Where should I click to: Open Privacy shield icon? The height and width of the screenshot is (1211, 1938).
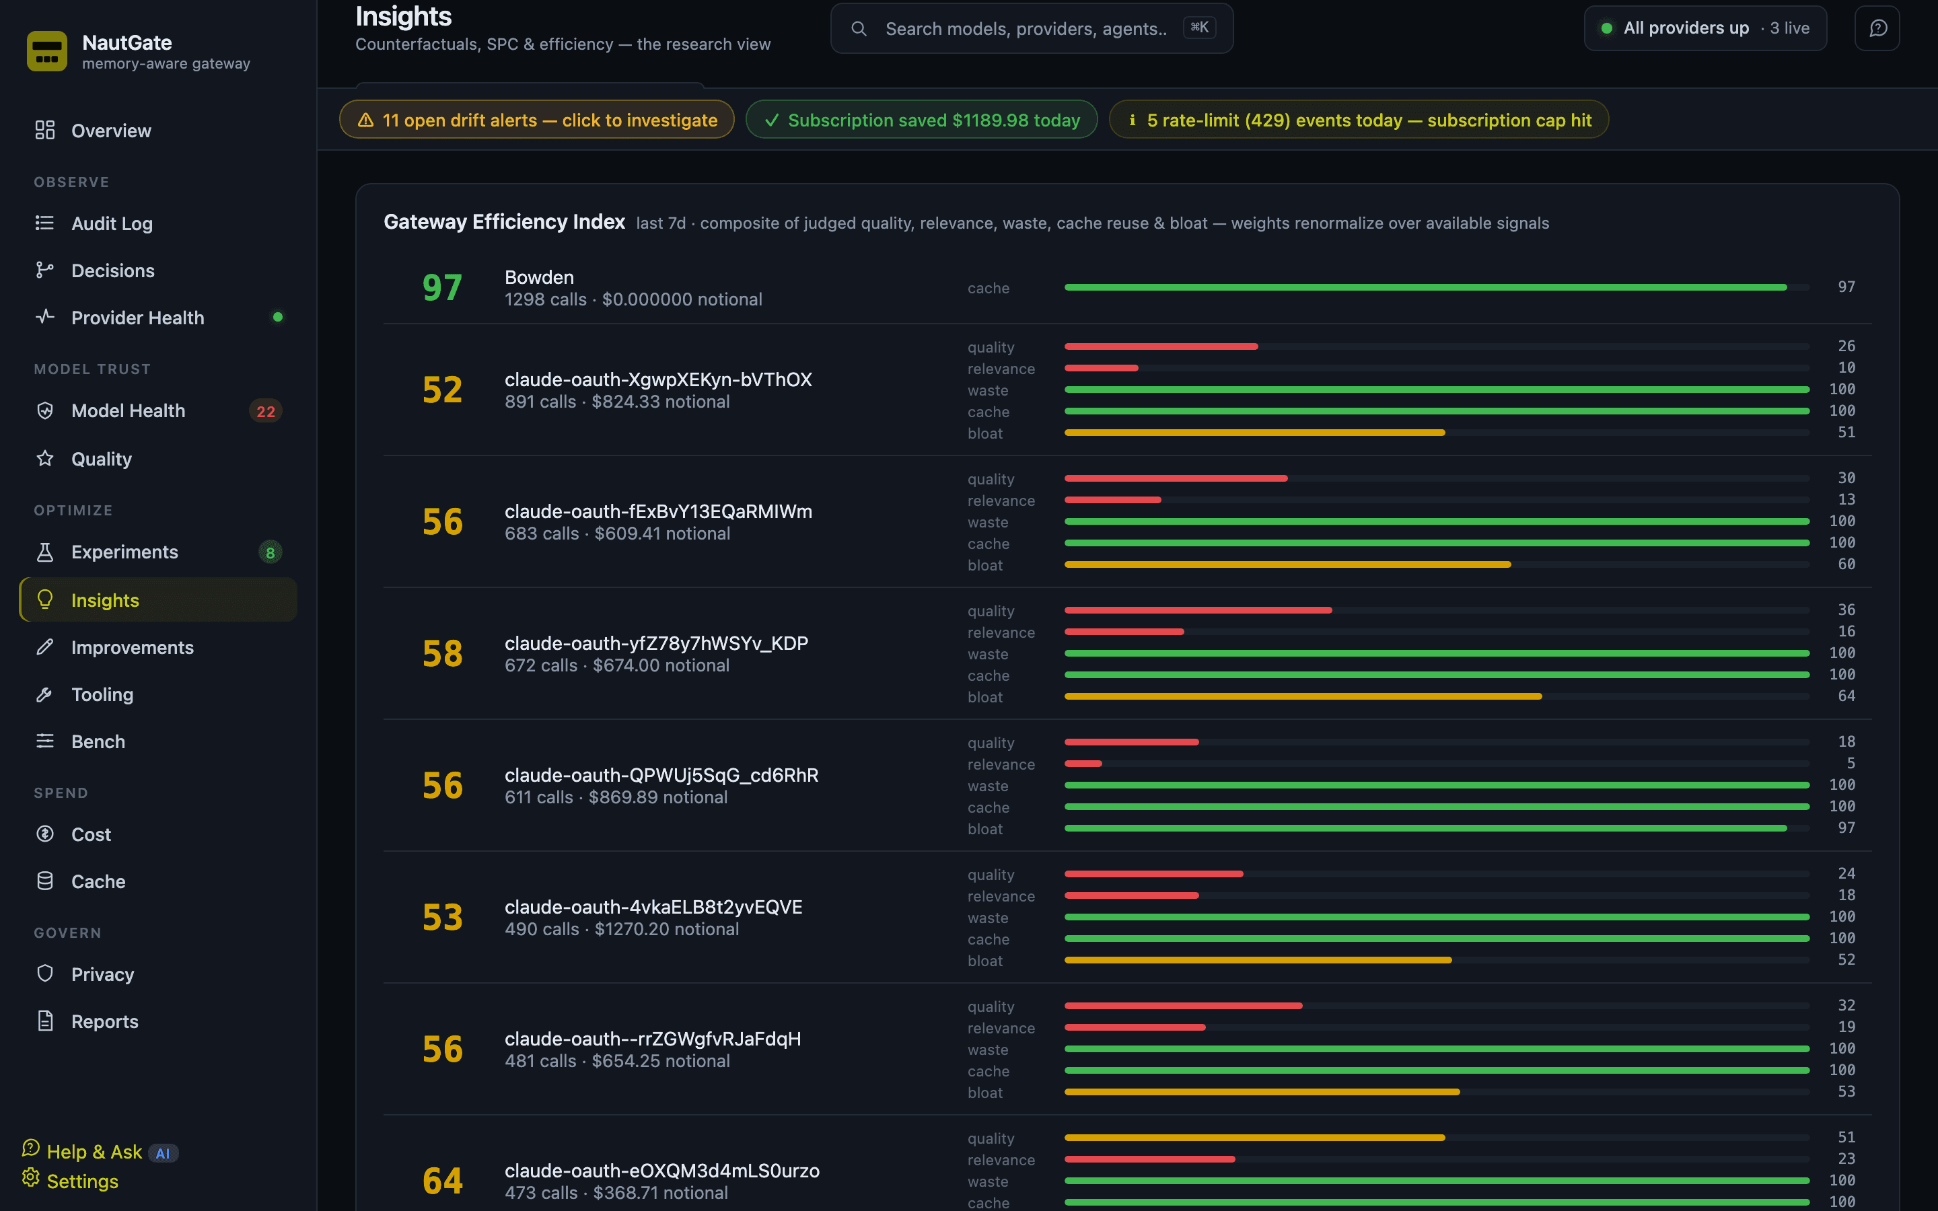(x=45, y=973)
